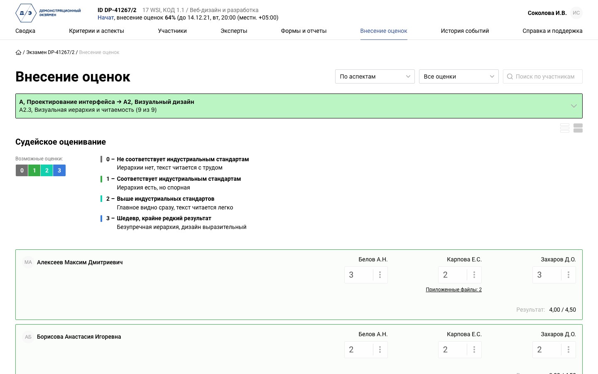Viewport: 598px width, 374px height.
Task: Switch to the Эксперты tab
Action: pos(234,31)
